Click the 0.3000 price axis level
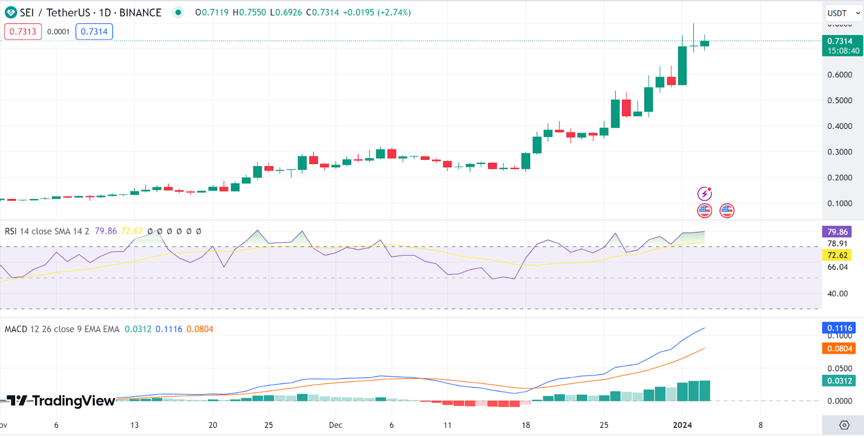Screen dimensions: 864x438 (x=840, y=152)
